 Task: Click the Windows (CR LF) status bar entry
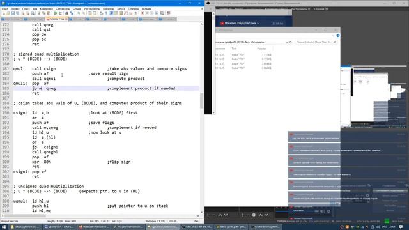155,221
